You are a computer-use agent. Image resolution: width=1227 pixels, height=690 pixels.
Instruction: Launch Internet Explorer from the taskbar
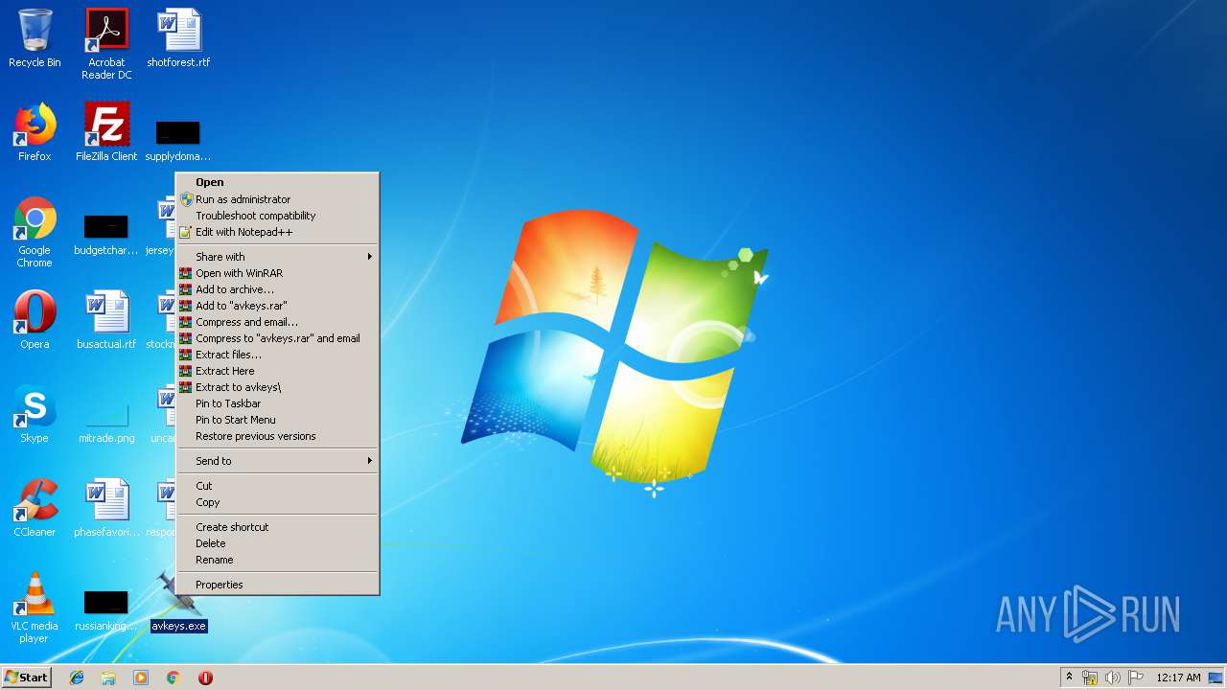pyautogui.click(x=77, y=678)
